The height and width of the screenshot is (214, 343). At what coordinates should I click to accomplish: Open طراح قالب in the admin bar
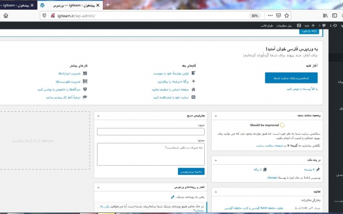(x=267, y=26)
